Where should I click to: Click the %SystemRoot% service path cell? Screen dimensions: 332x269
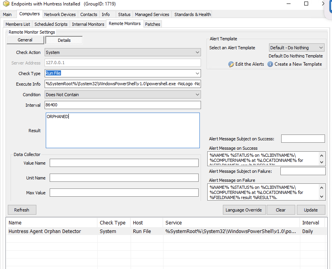tap(231, 231)
